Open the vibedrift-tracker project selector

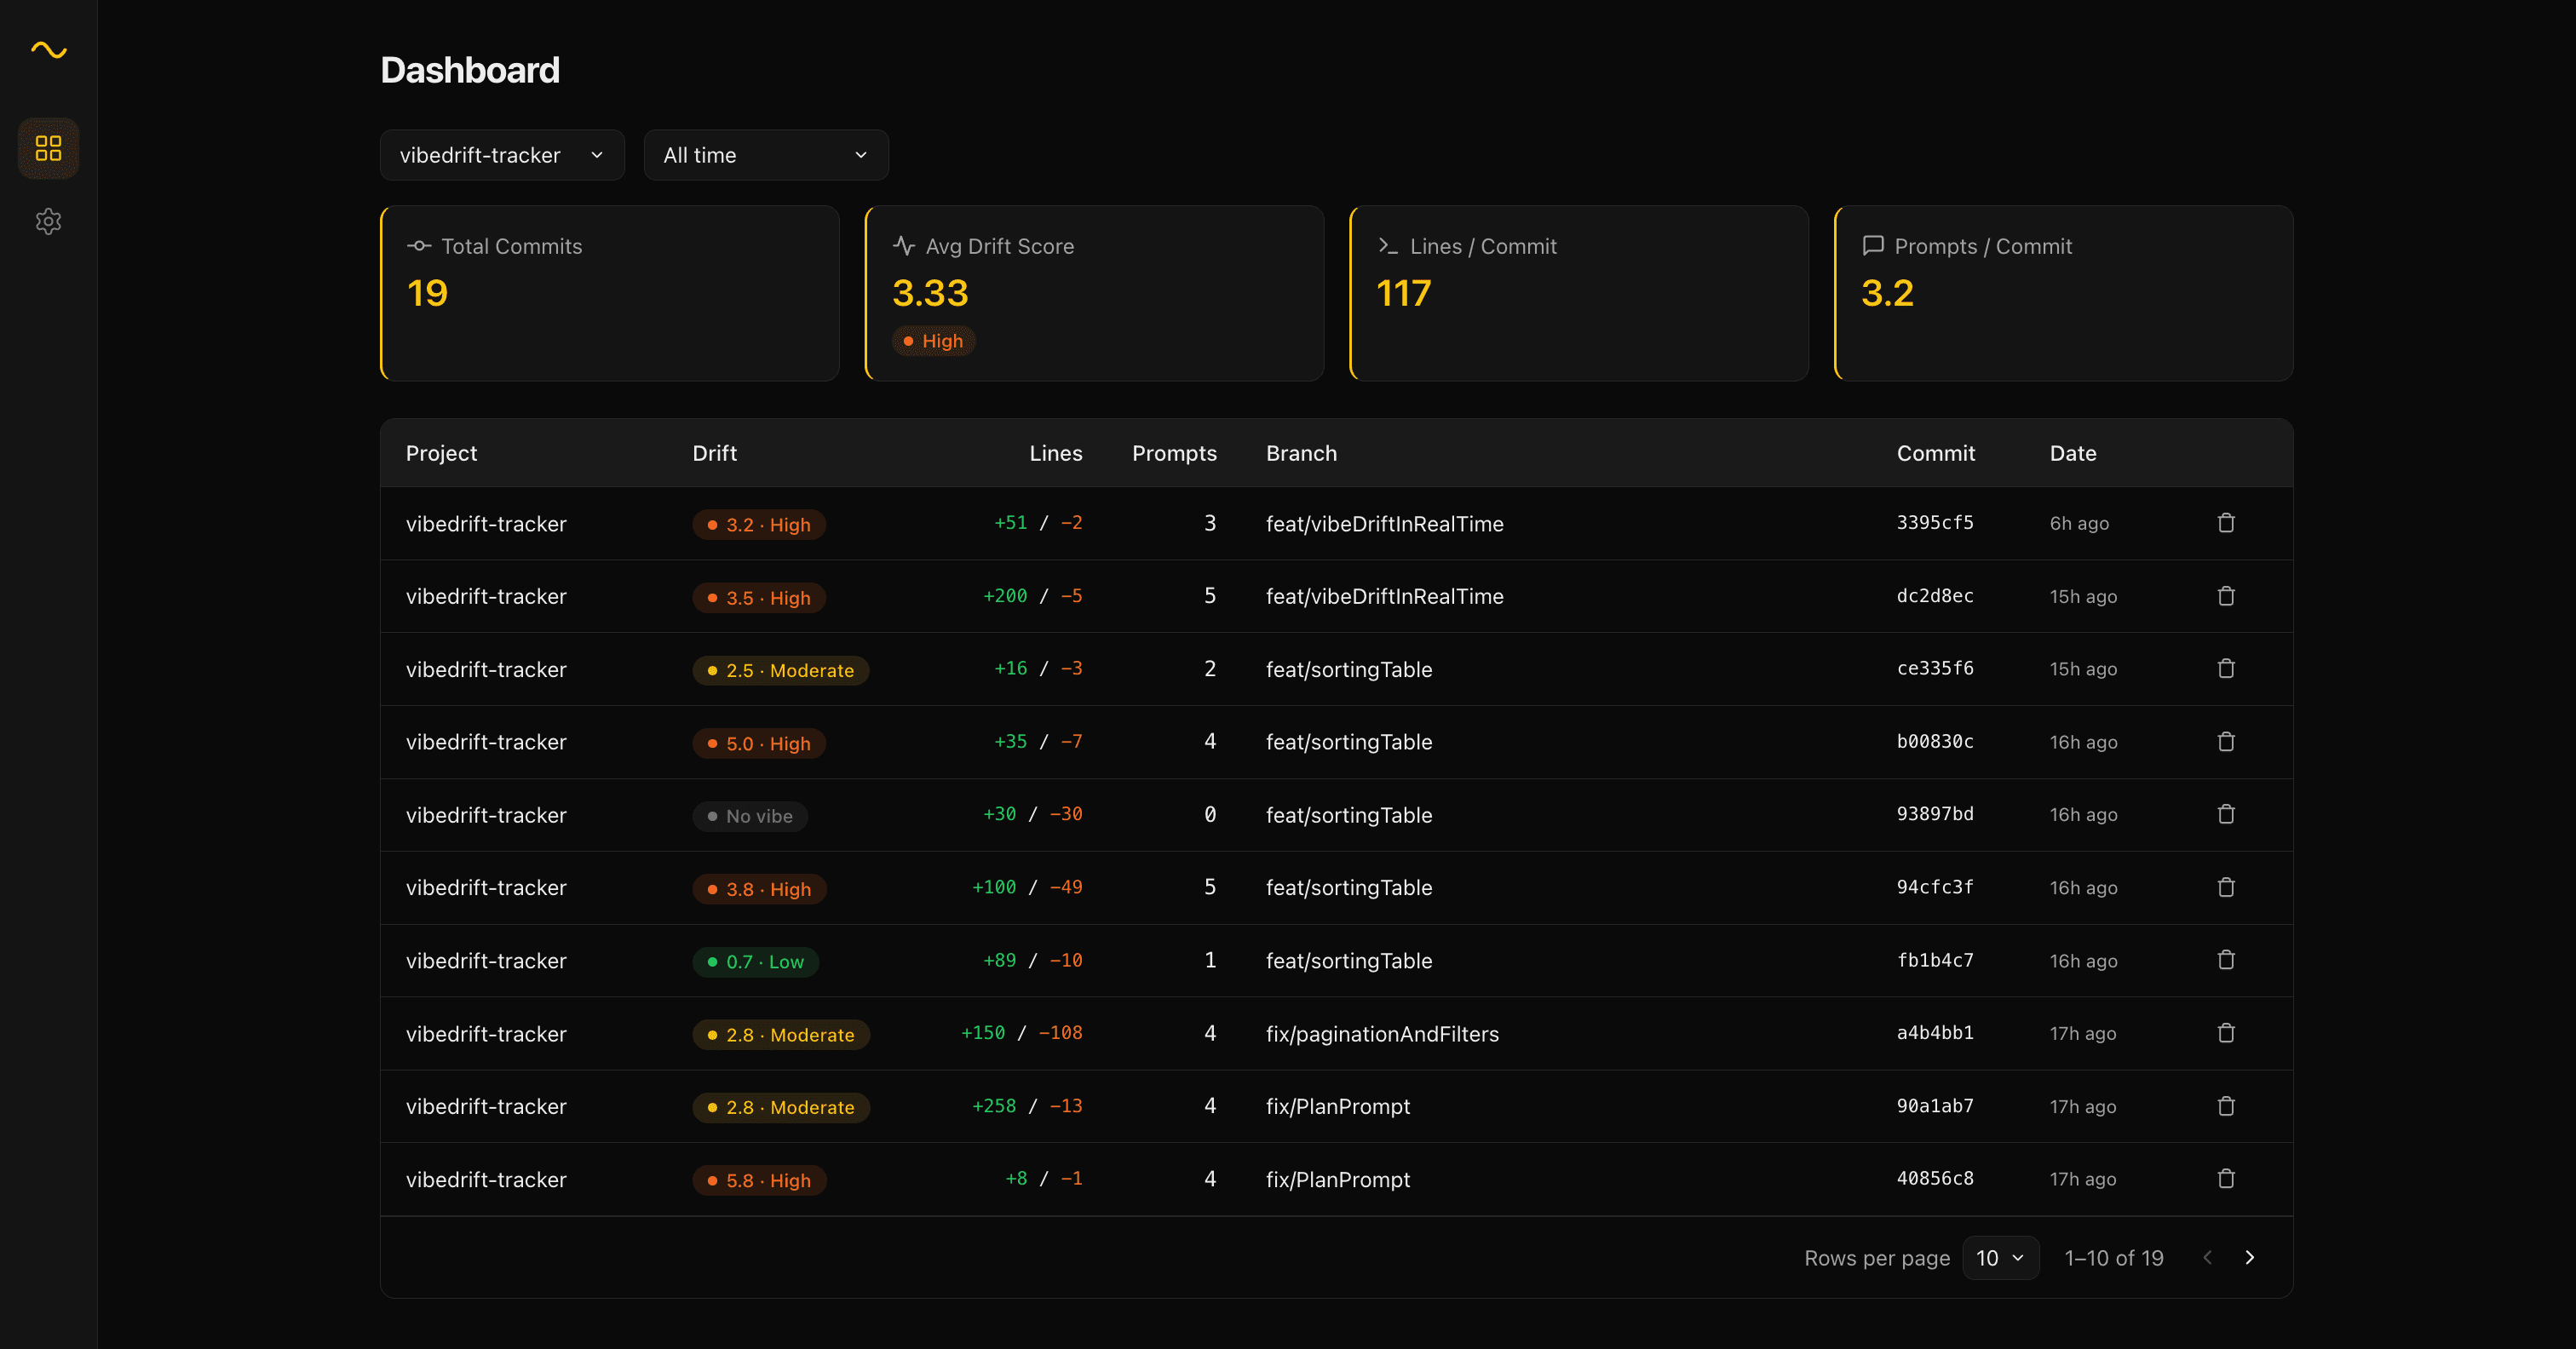(502, 155)
